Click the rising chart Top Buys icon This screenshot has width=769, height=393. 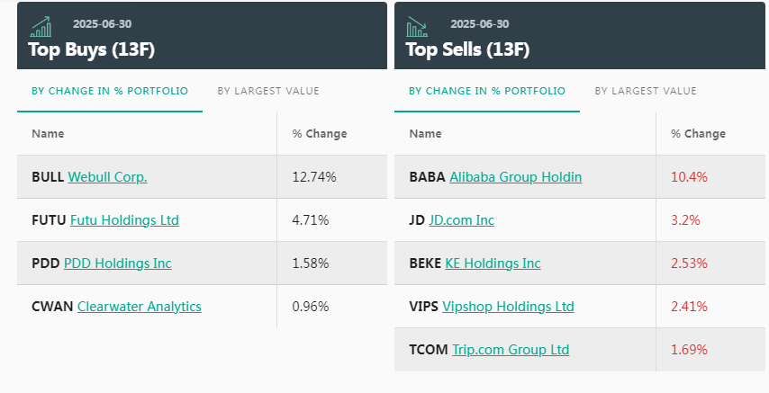pyautogui.click(x=41, y=26)
